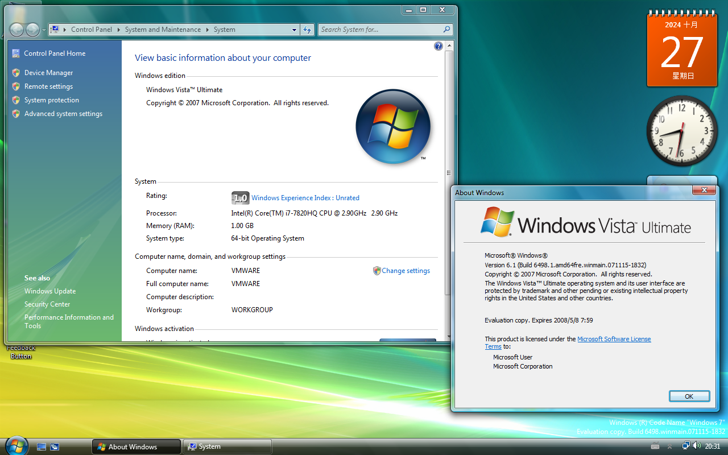Open Performance Information and Tools link
Image resolution: width=728 pixels, height=455 pixels.
point(69,321)
